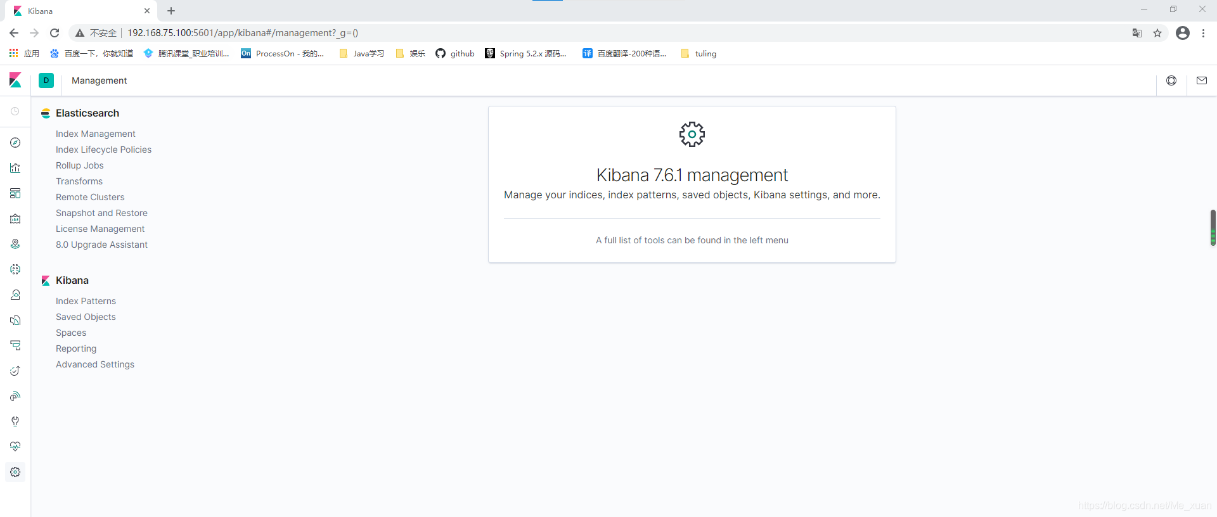The image size is (1217, 517).
Task: Open 8.0 Upgrade Assistant link
Action: click(x=101, y=245)
